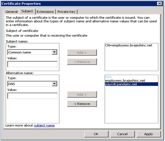
Task: Apply the certificate property changes
Action: coord(148,134)
